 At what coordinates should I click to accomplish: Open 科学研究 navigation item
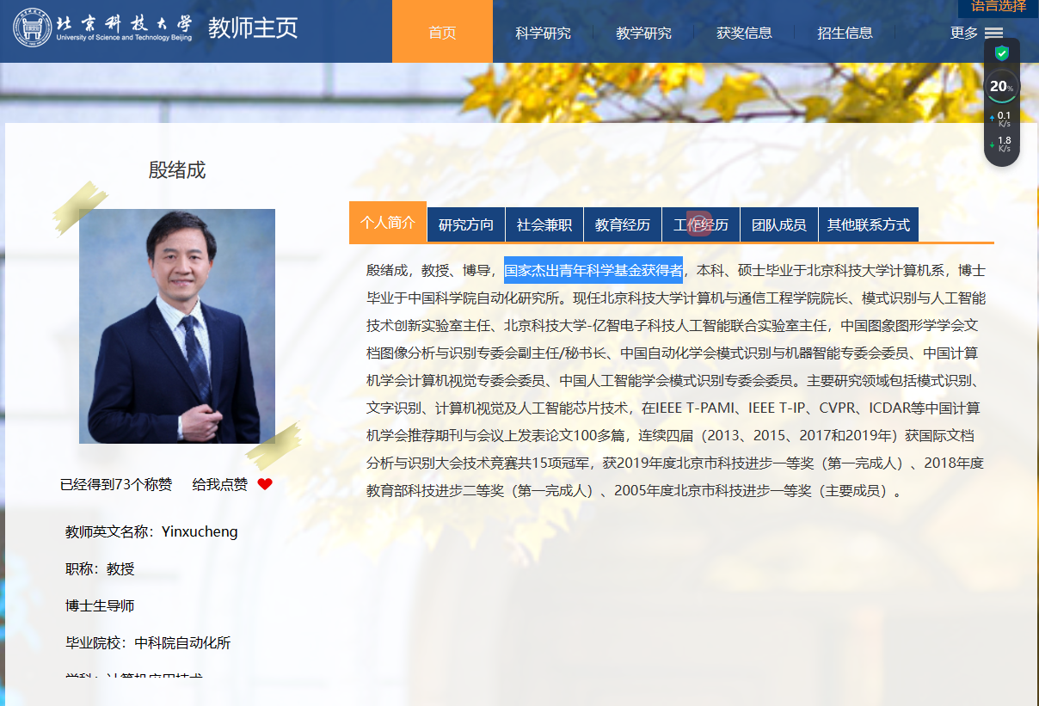(x=543, y=33)
